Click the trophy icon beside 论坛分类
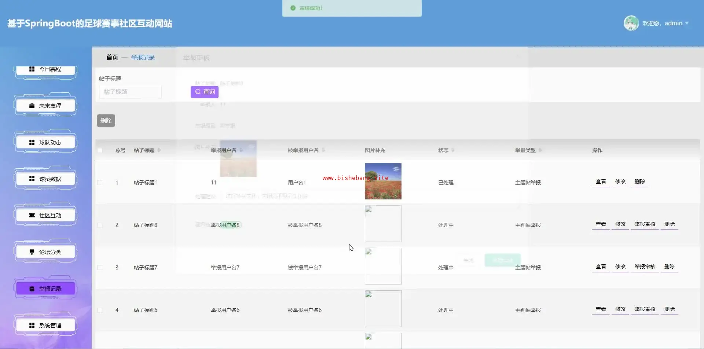 click(x=32, y=252)
